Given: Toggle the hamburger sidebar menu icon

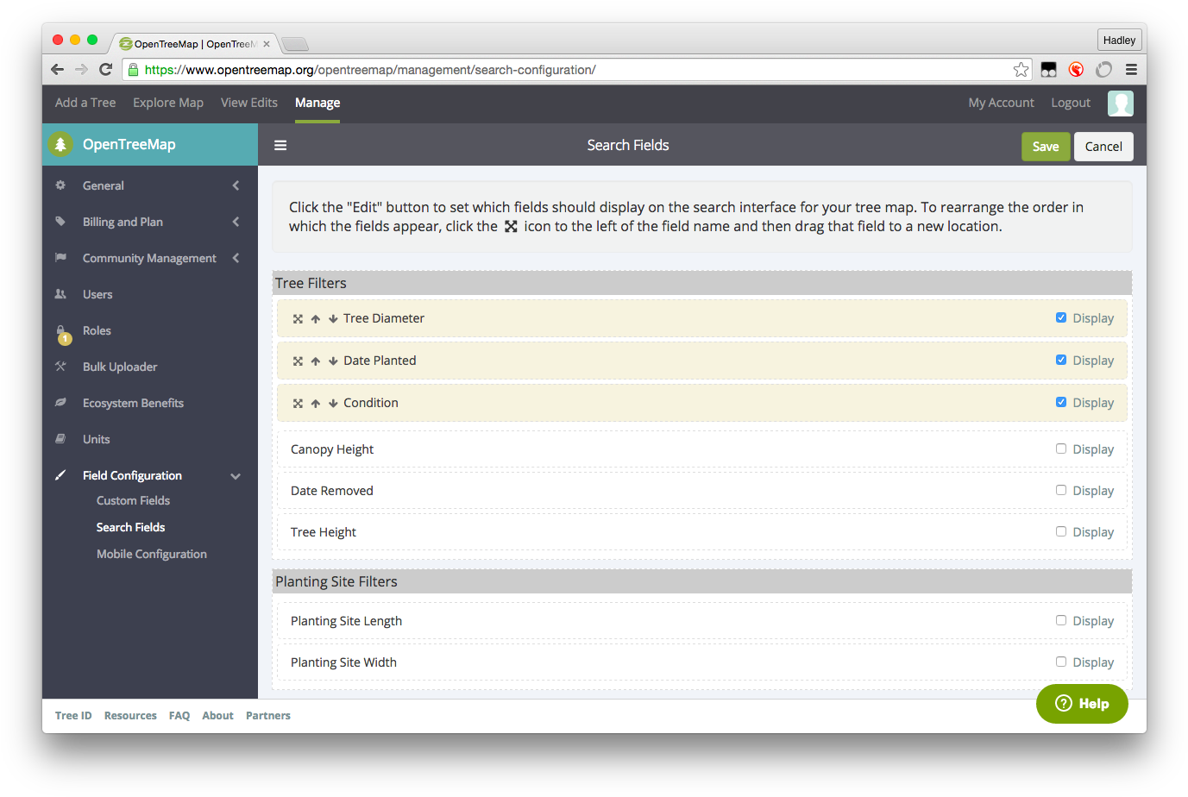Looking at the screenshot, I should (x=280, y=146).
